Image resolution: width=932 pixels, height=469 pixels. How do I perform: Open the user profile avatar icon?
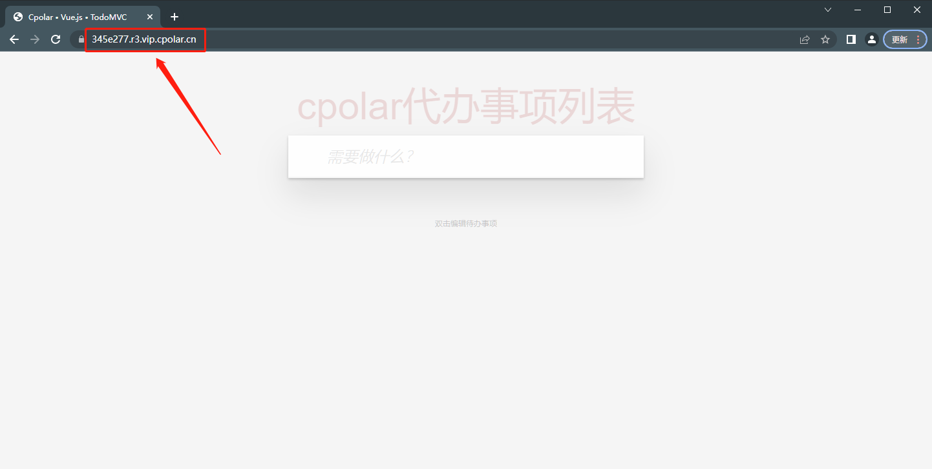[x=872, y=39]
